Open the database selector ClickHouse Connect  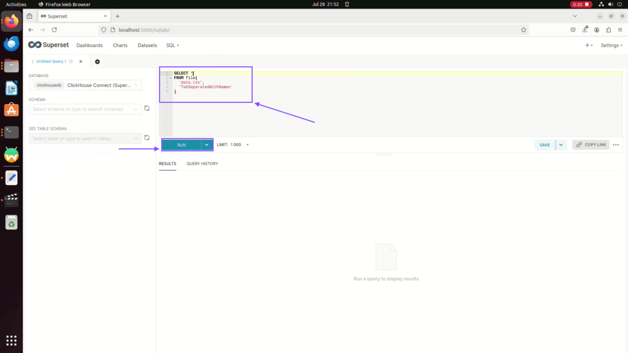(x=85, y=85)
